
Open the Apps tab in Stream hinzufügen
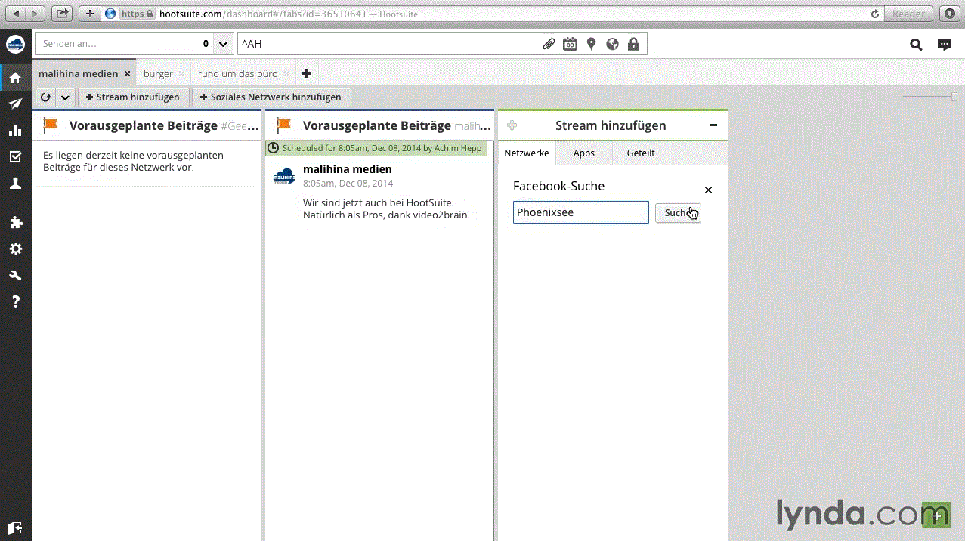coord(584,153)
